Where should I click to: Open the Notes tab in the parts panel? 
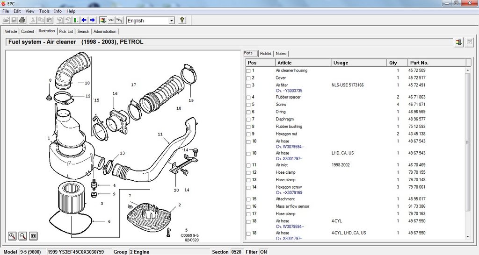[281, 53]
